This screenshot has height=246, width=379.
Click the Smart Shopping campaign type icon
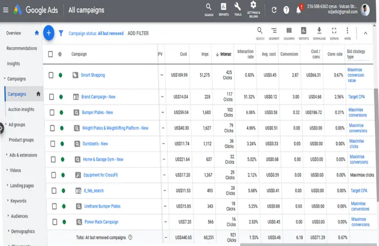point(75,75)
